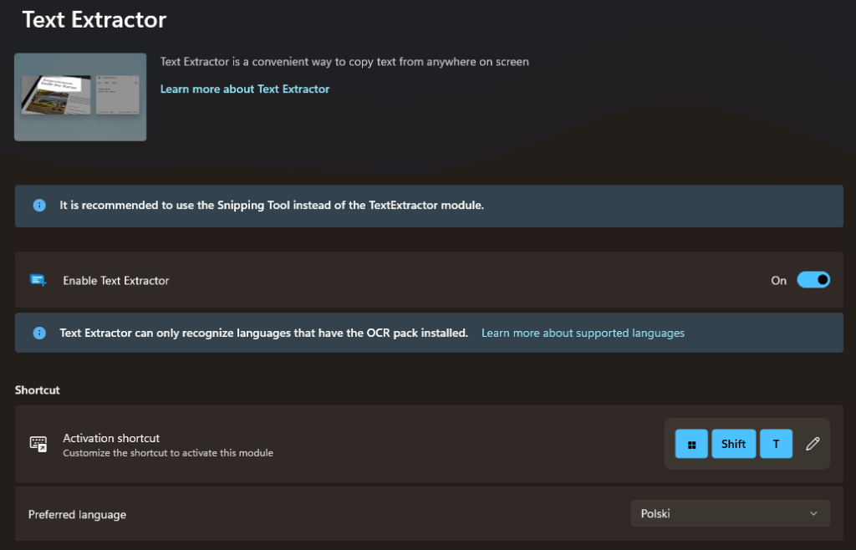Screen dimensions: 856x550
Task: Click the Snipping Tool recommendation message
Action: click(x=272, y=205)
